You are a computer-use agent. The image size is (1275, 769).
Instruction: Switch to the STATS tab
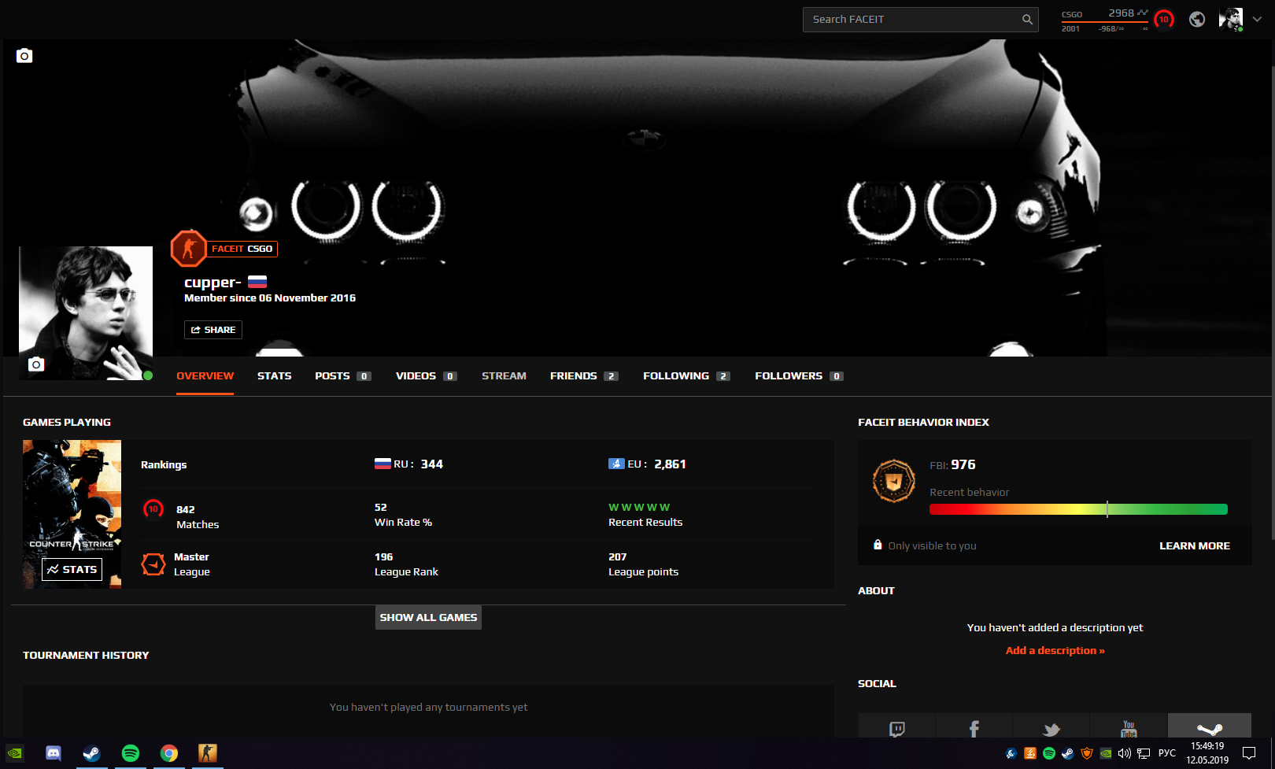[x=275, y=376]
